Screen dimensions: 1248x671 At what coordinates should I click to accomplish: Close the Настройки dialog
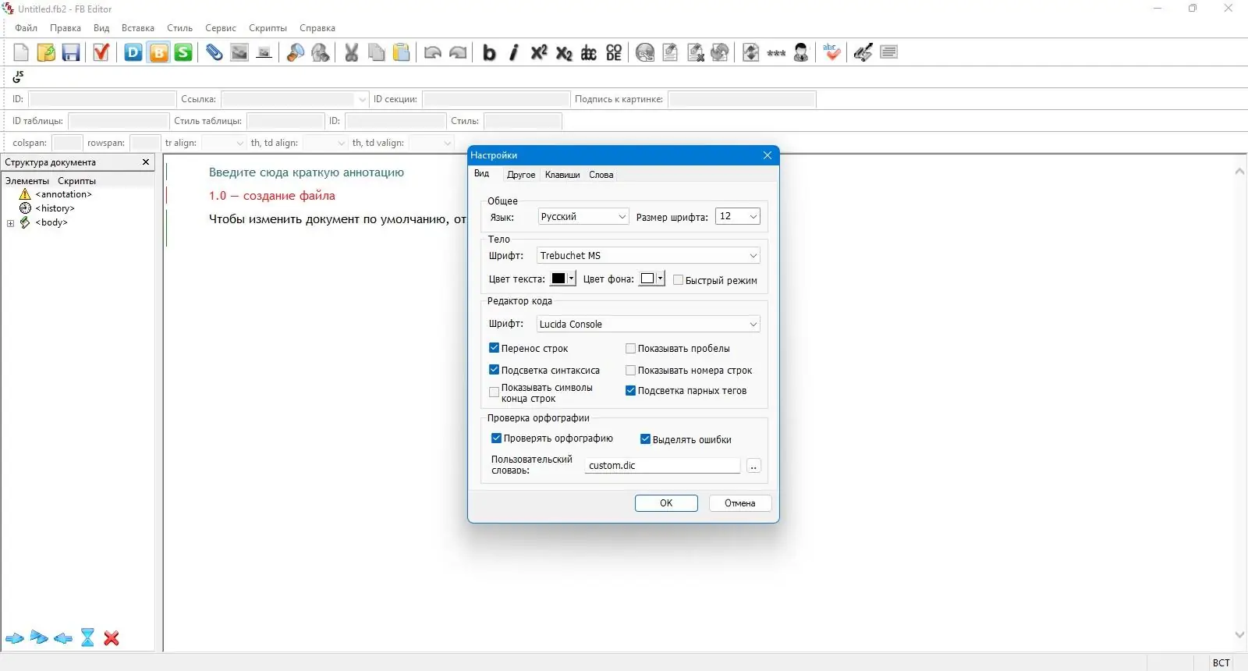[768, 155]
